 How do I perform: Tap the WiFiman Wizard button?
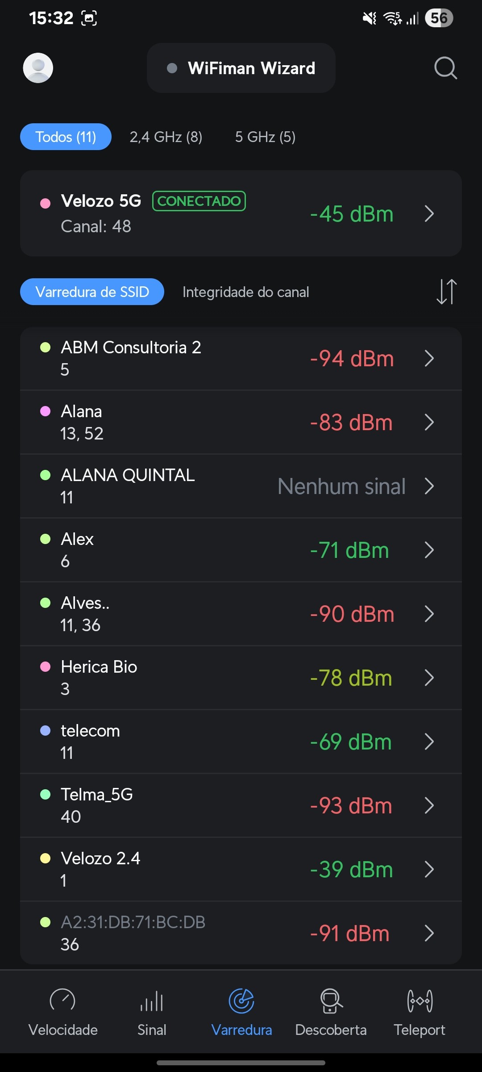(x=241, y=68)
